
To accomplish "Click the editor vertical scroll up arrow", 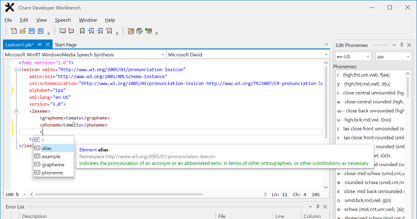I will (x=326, y=63).
